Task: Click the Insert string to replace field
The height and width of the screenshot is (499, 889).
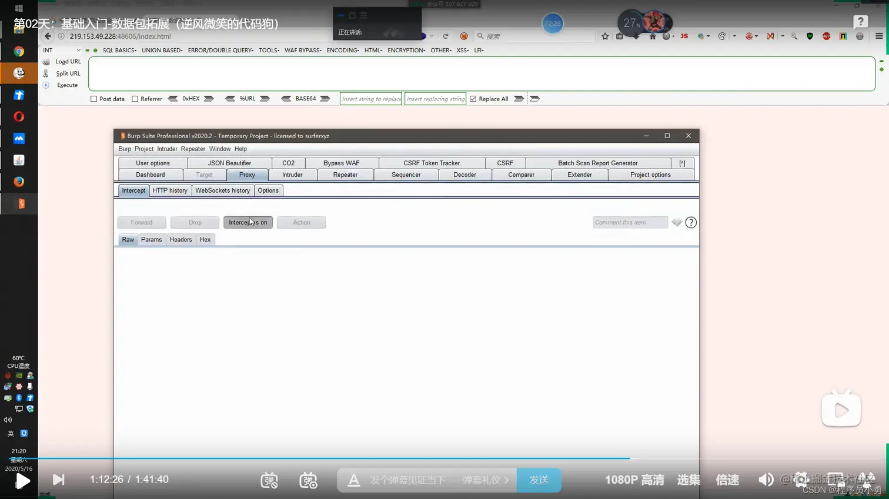Action: coord(371,99)
